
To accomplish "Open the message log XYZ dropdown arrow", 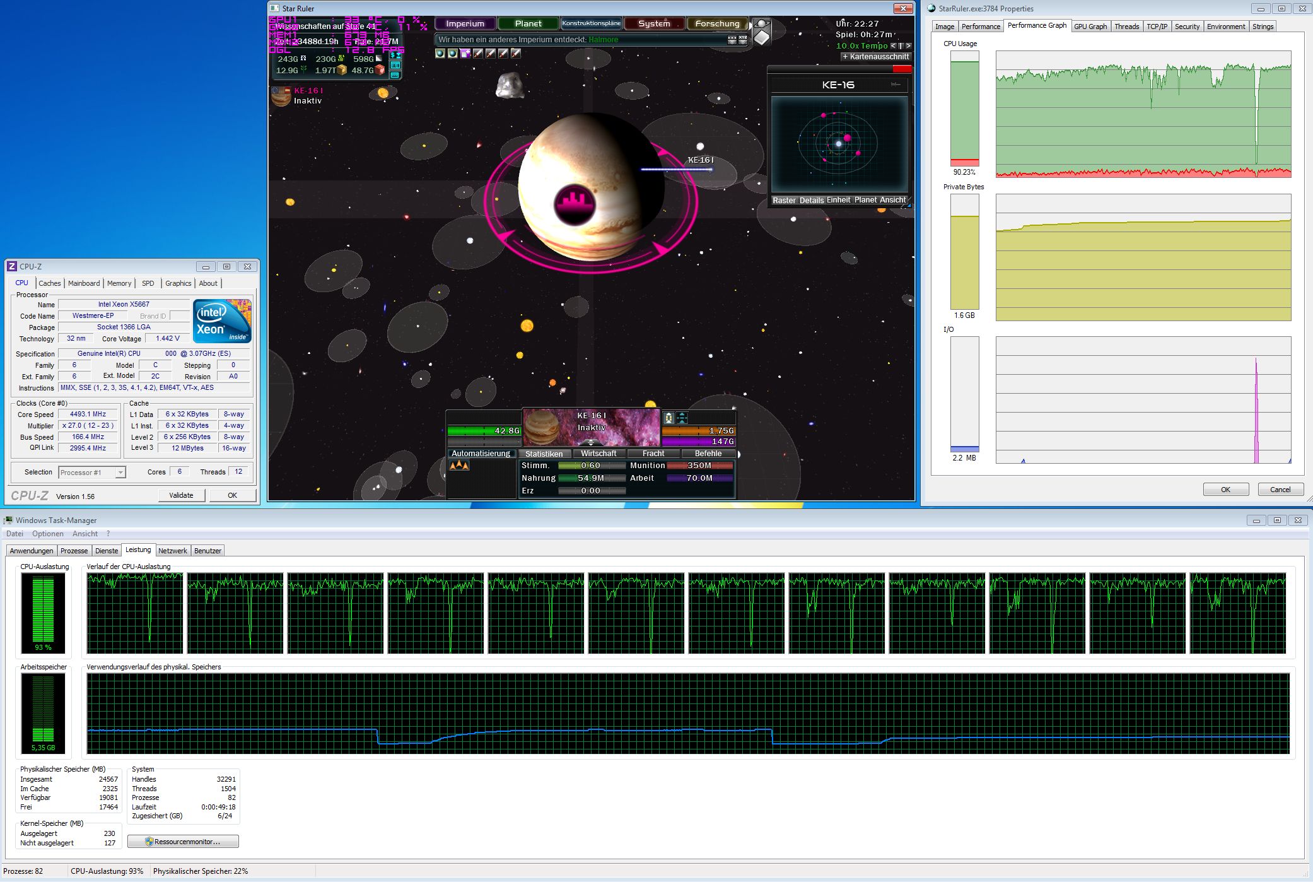I will 742,40.
